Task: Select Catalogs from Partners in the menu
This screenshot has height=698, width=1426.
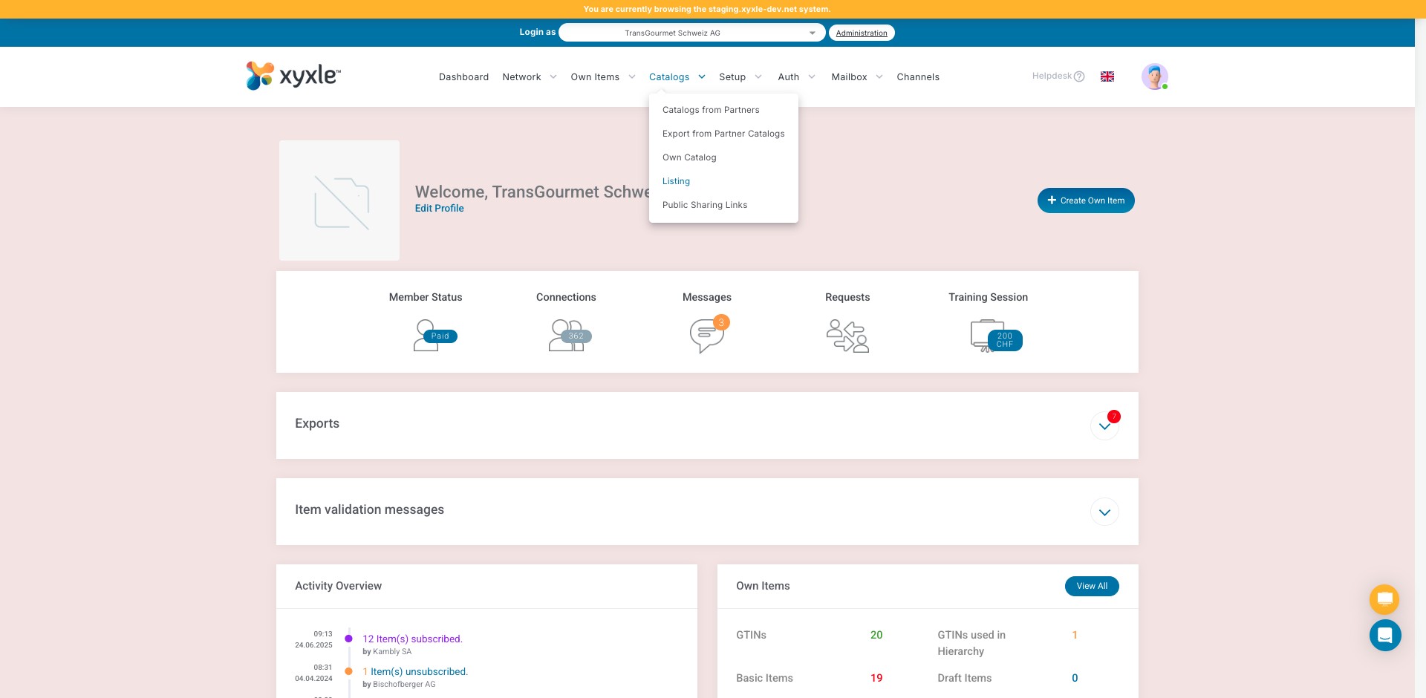Action: (x=710, y=110)
